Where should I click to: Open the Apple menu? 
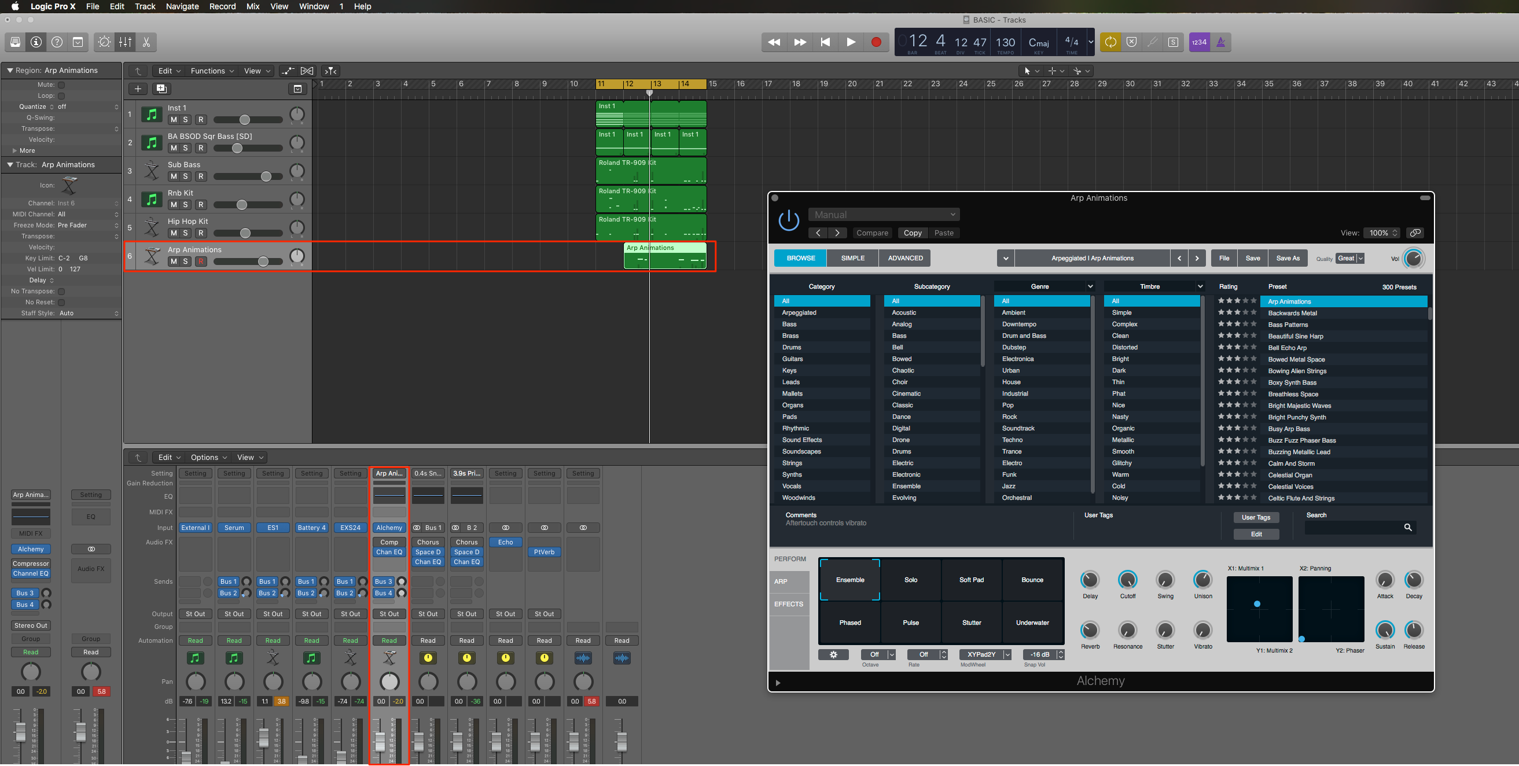pyautogui.click(x=14, y=6)
